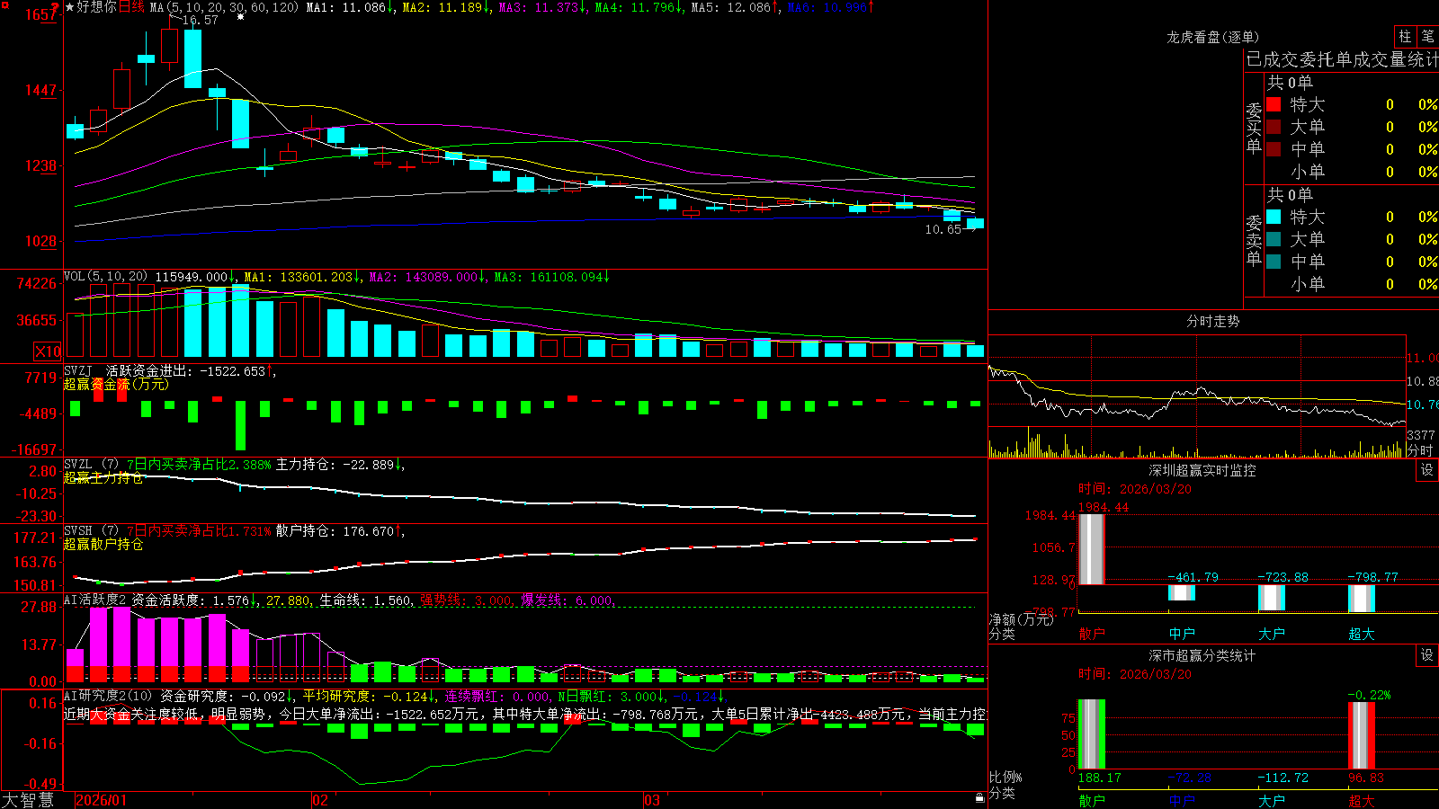The height and width of the screenshot is (809, 1439).
Task: Click 散户 category in 深市超赢分类统计
Action: click(x=1092, y=801)
